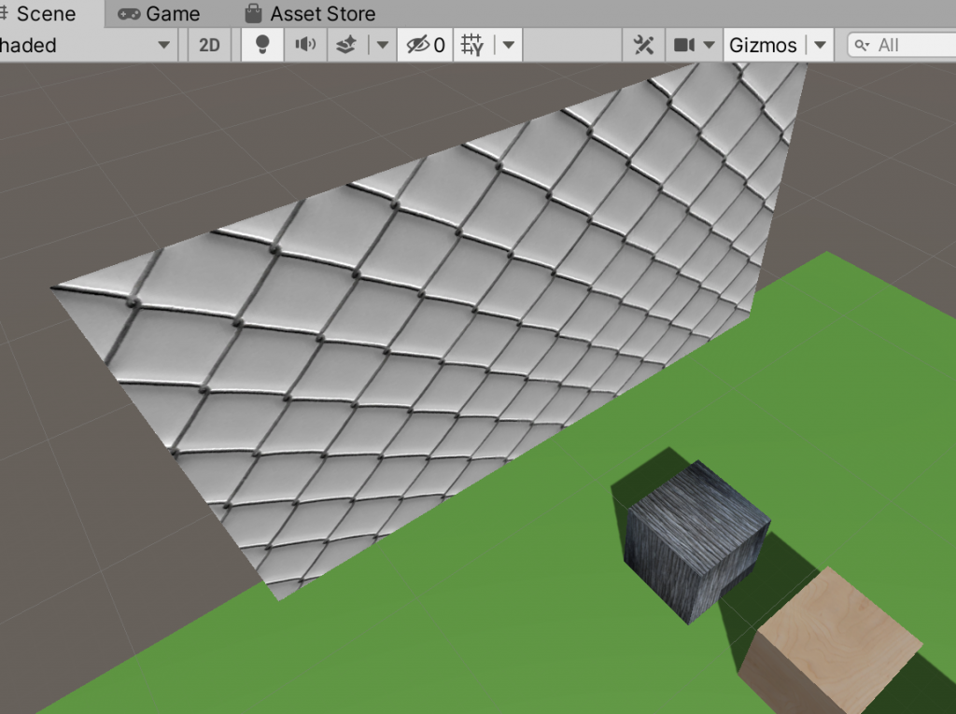Click the scene effects layers icon
The width and height of the screenshot is (956, 714).
346,45
